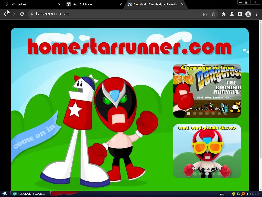
Task: Click the Everybody! Everyb... taskbar button
Action: coord(30,194)
